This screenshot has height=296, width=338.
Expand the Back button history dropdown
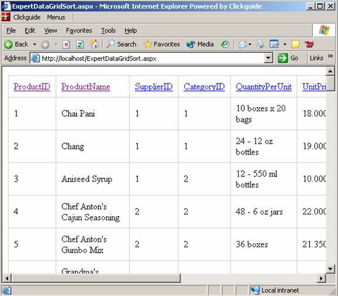point(35,45)
